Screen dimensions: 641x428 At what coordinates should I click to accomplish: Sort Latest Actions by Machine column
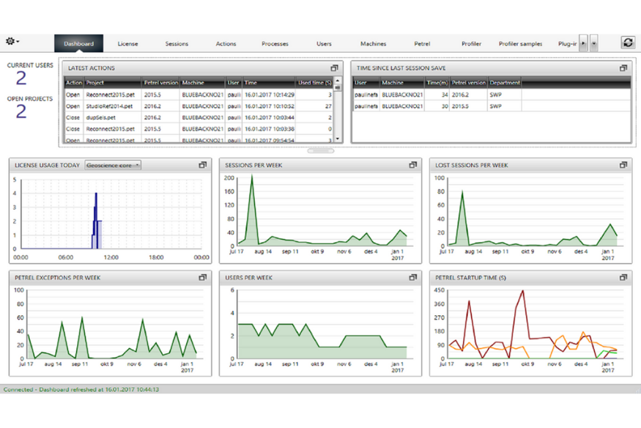pos(202,83)
